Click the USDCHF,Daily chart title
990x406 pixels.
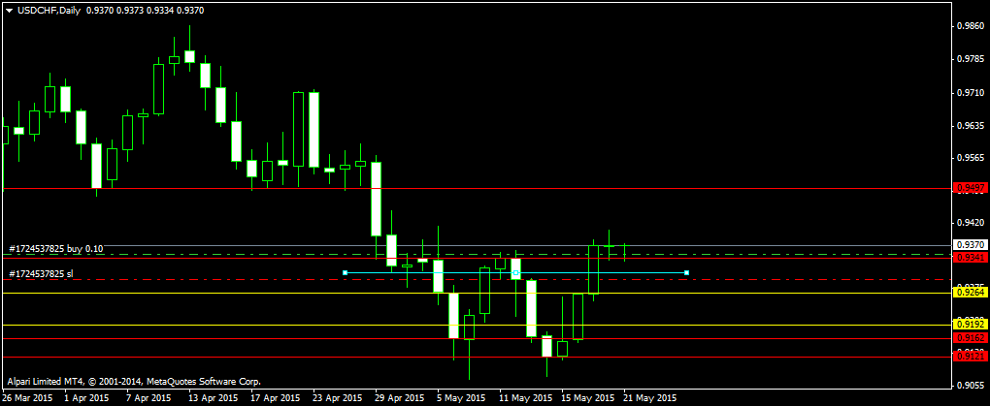point(49,10)
